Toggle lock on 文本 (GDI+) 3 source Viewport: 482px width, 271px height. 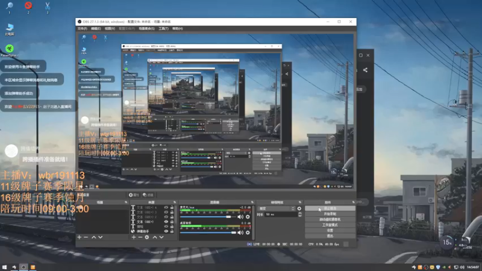[x=172, y=212]
